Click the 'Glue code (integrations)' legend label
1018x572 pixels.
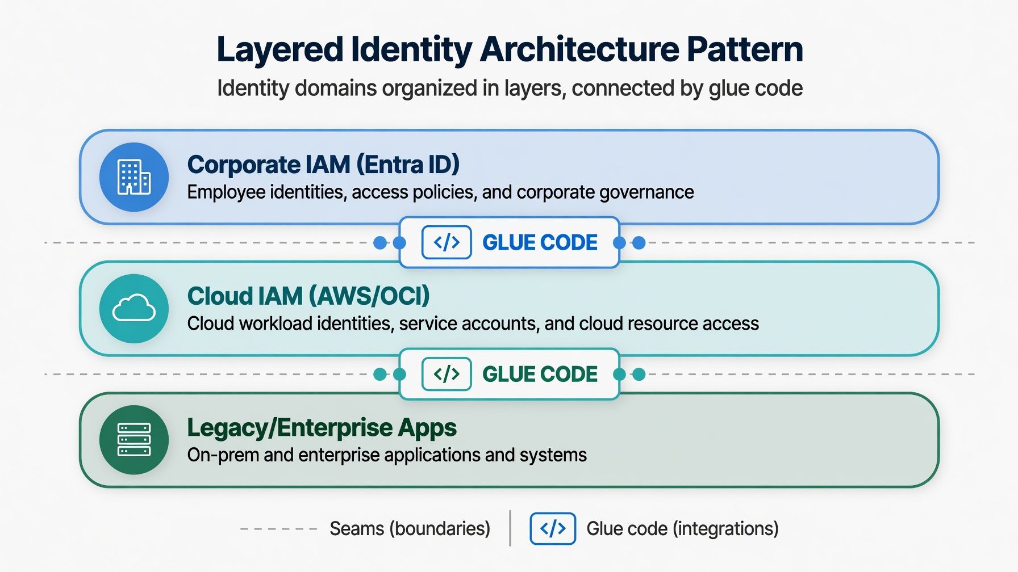[682, 529]
